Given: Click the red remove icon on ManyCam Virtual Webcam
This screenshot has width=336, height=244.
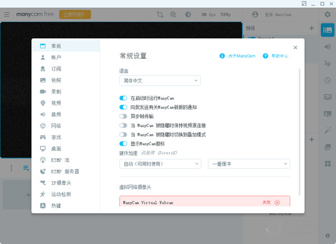Looking at the screenshot, I should [277, 202].
